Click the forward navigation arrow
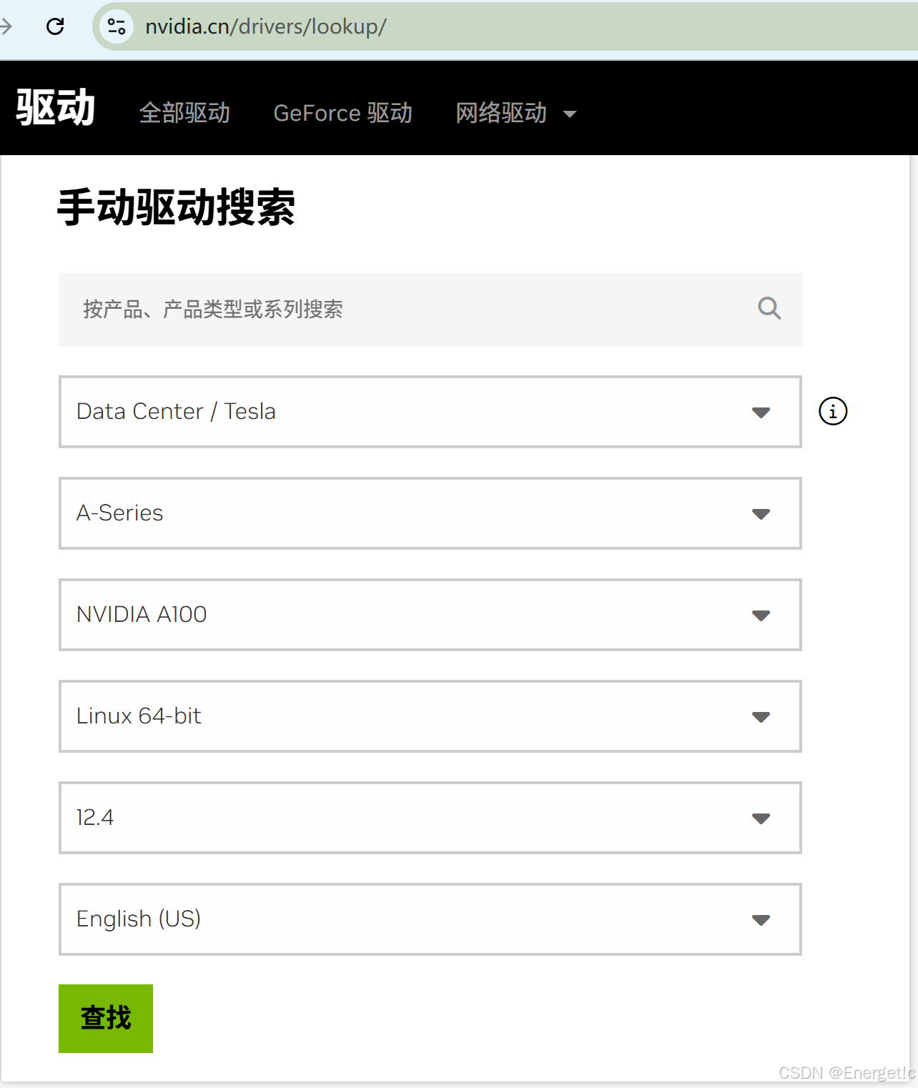The width and height of the screenshot is (918, 1088). point(6,26)
